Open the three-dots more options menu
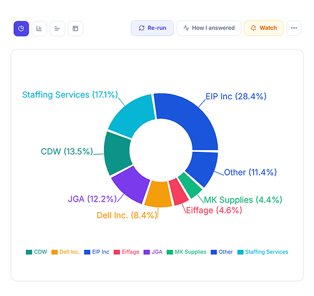This screenshot has height=296, width=314. [294, 28]
